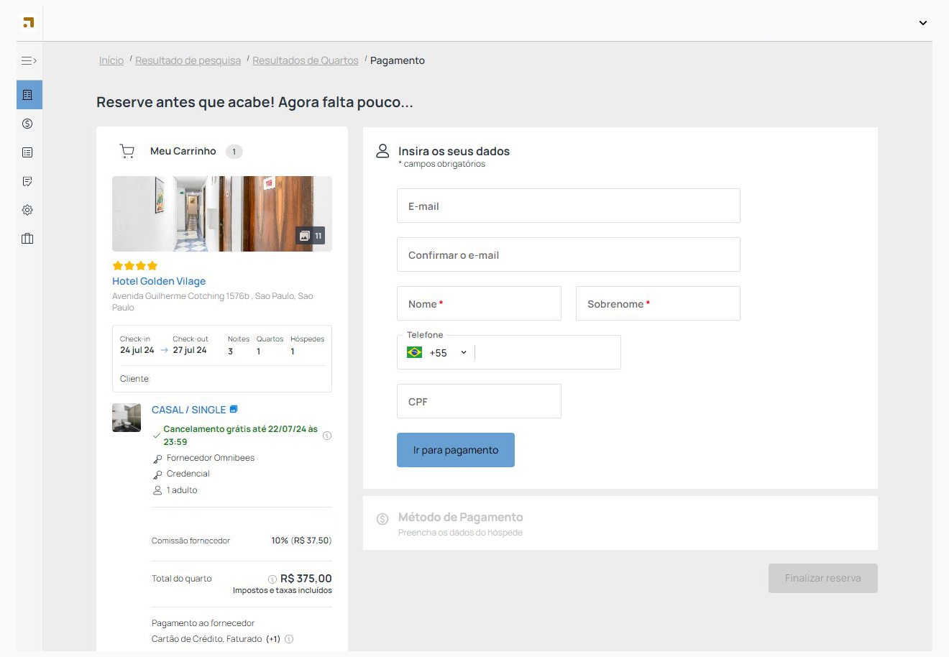949x657 pixels.
Task: Click the room thumbnail for CASAL / SINGLE
Action: pyautogui.click(x=127, y=418)
